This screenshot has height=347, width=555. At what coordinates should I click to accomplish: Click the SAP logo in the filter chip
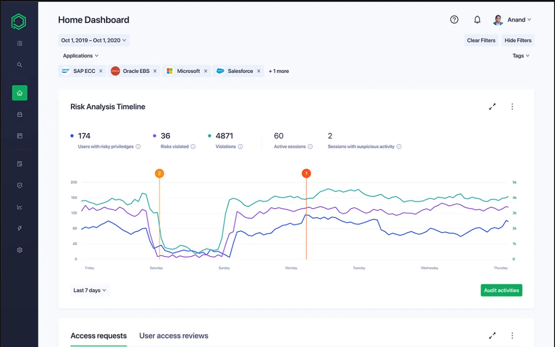click(x=66, y=71)
